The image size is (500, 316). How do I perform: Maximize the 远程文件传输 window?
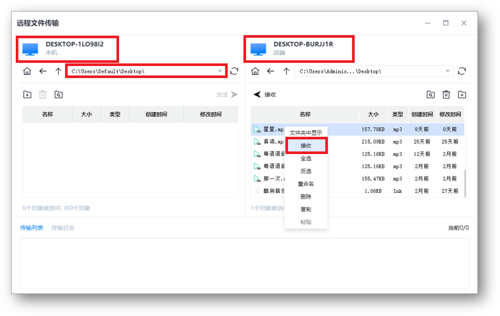(x=446, y=23)
